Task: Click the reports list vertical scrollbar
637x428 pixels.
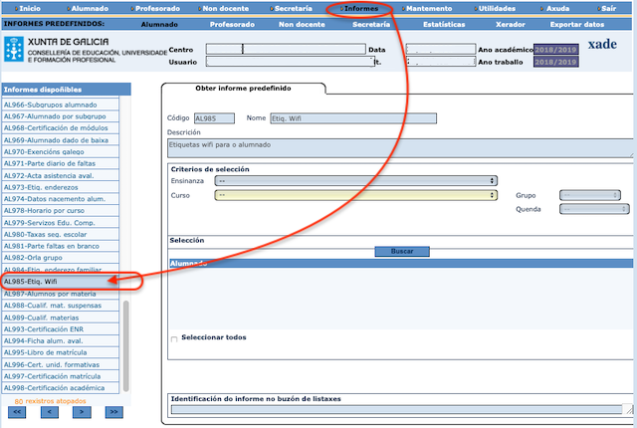Action: [126, 346]
